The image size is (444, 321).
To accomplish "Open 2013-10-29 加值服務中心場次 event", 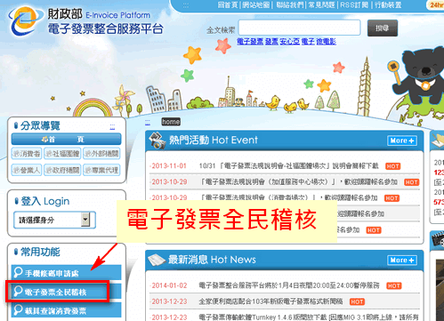I will pos(298,182).
